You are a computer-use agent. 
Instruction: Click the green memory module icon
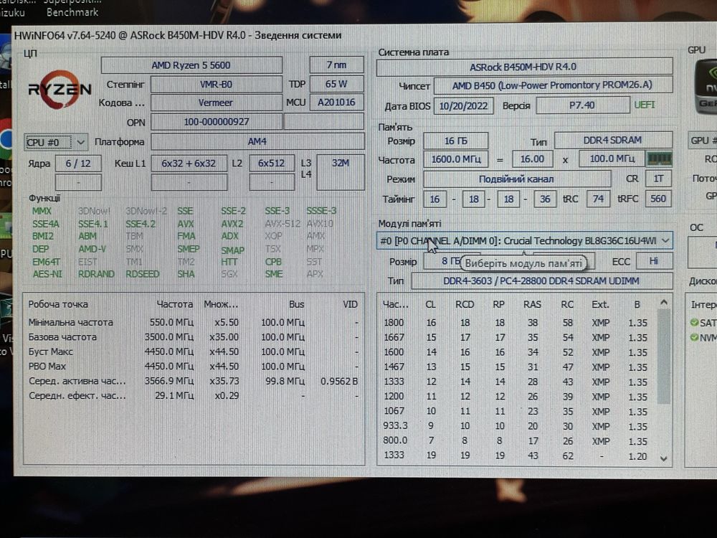click(x=659, y=159)
